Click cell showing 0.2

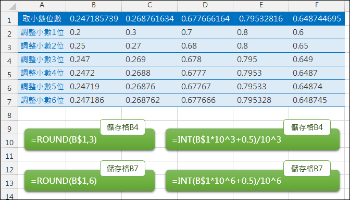94,32
